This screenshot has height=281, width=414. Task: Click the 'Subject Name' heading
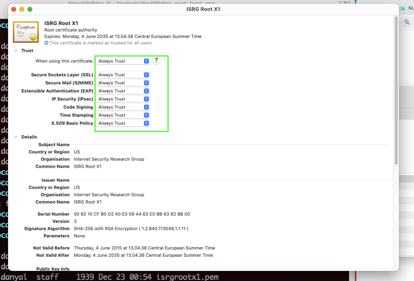click(54, 144)
